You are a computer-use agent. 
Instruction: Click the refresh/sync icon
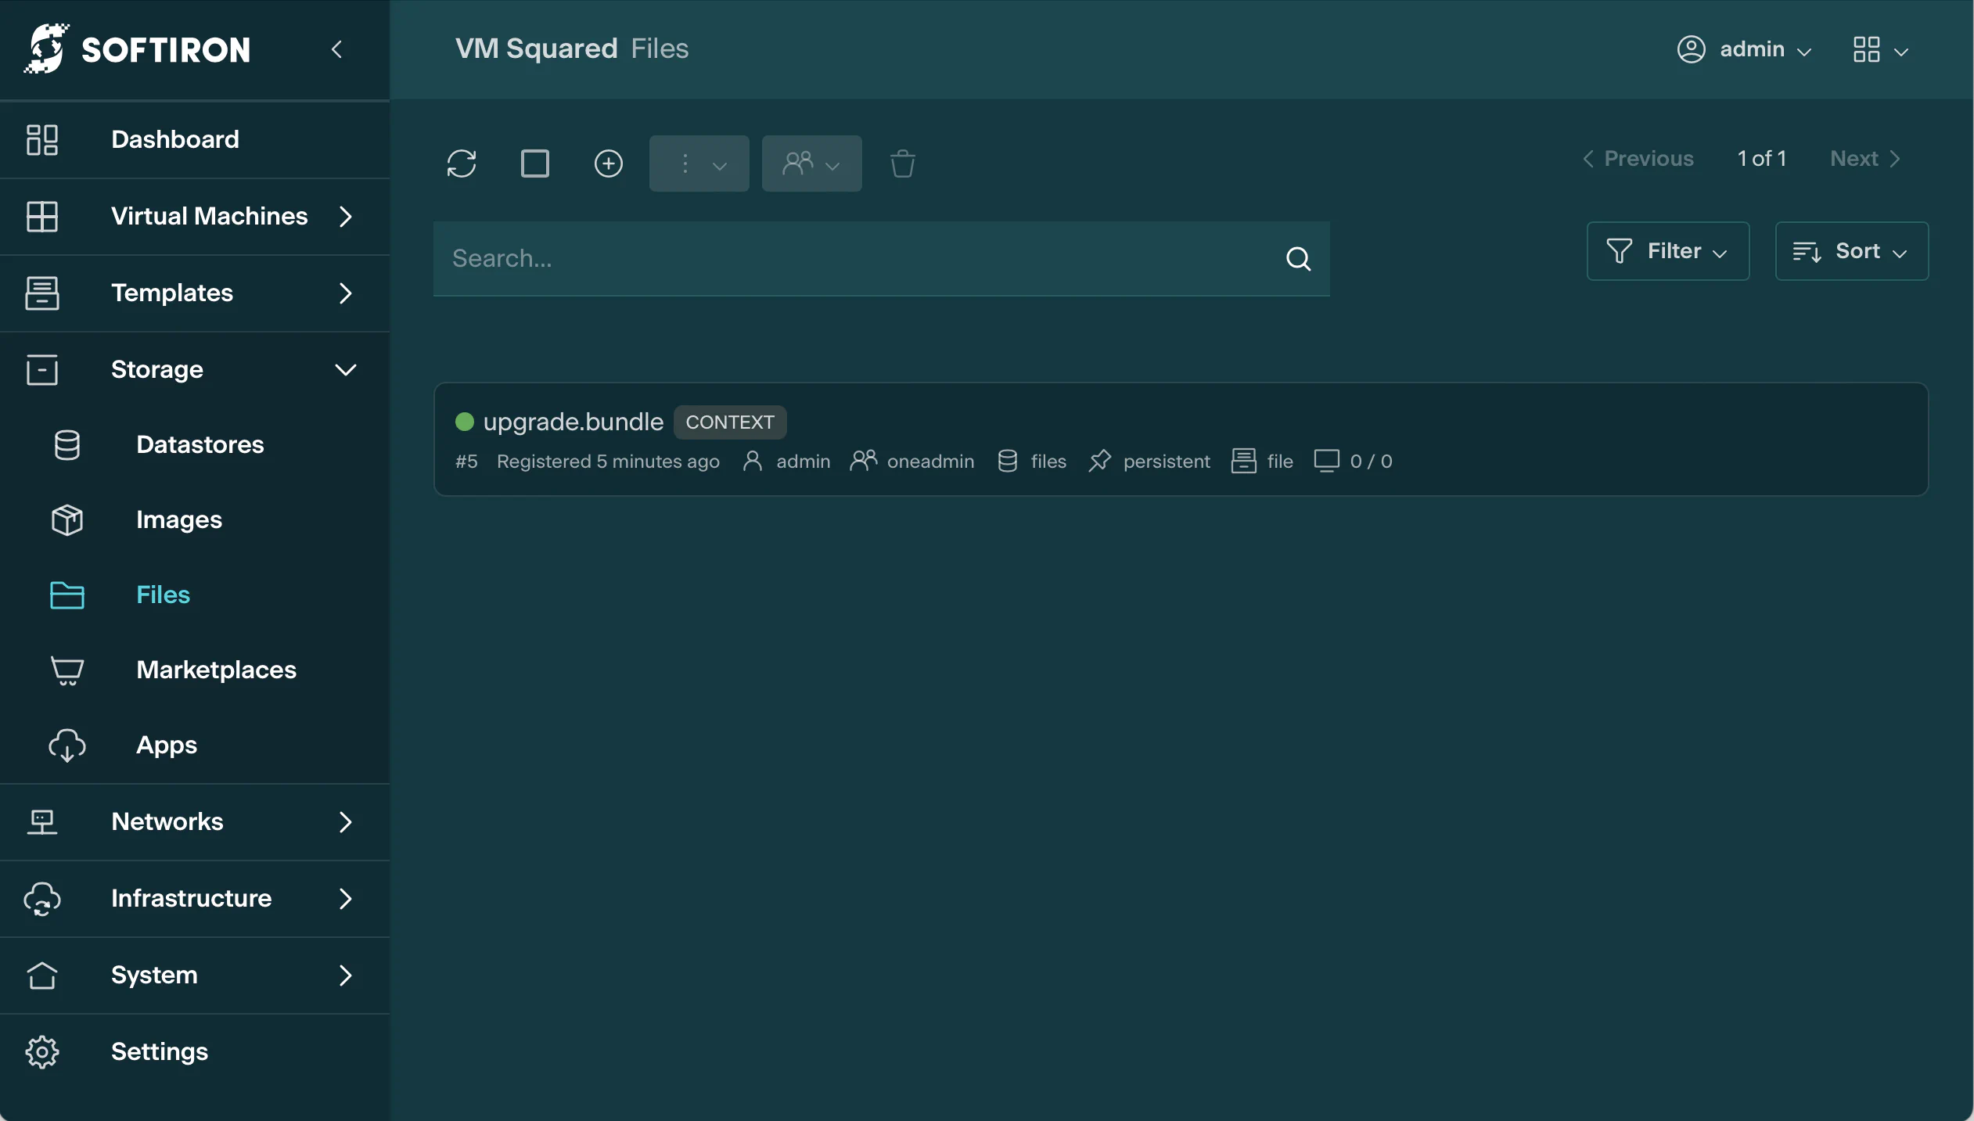click(x=461, y=163)
